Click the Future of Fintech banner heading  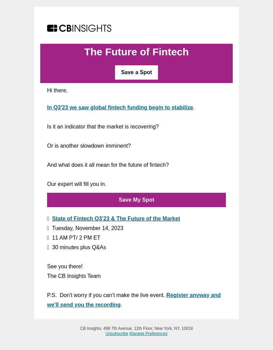coord(136,52)
